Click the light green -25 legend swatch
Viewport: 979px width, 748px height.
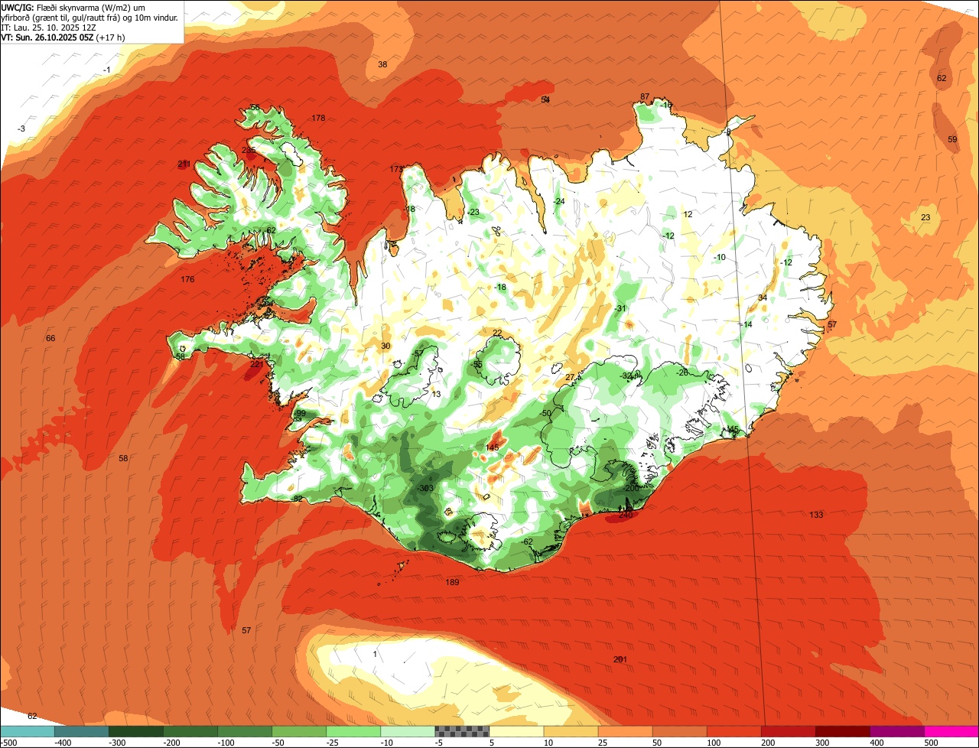pyautogui.click(x=353, y=731)
